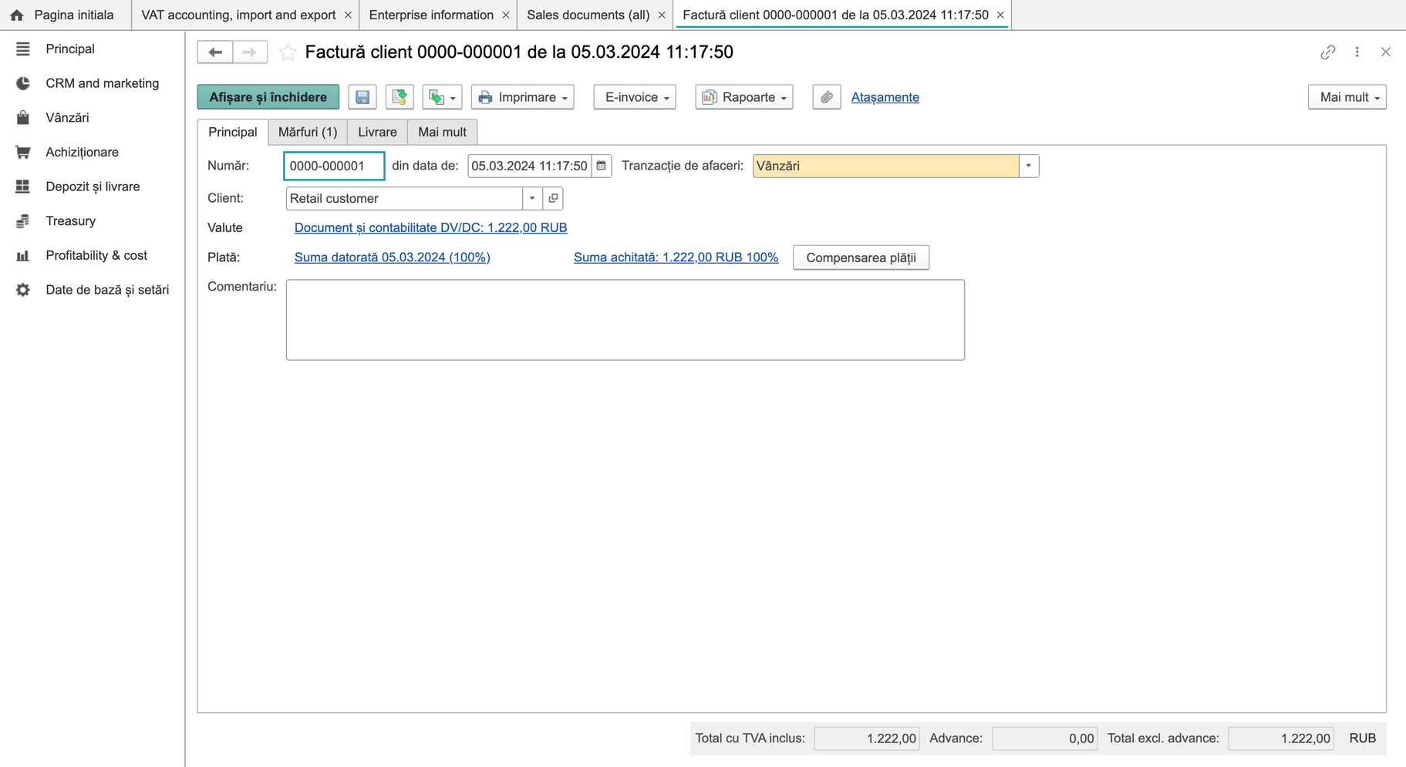Open the Achiziționare sidebar section
1406x767 pixels.
point(82,152)
